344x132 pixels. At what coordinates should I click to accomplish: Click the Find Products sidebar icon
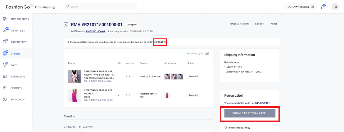click(x=5, y=19)
